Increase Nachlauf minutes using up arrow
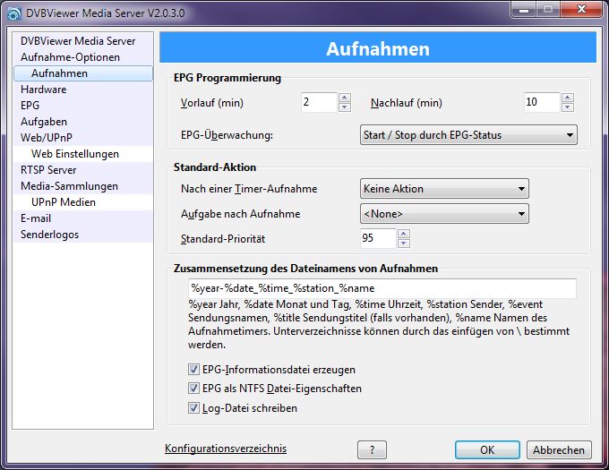This screenshot has height=470, width=609. [567, 98]
